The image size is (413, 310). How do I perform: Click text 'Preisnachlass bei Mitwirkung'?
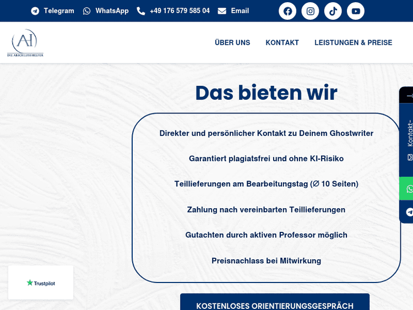click(x=267, y=261)
